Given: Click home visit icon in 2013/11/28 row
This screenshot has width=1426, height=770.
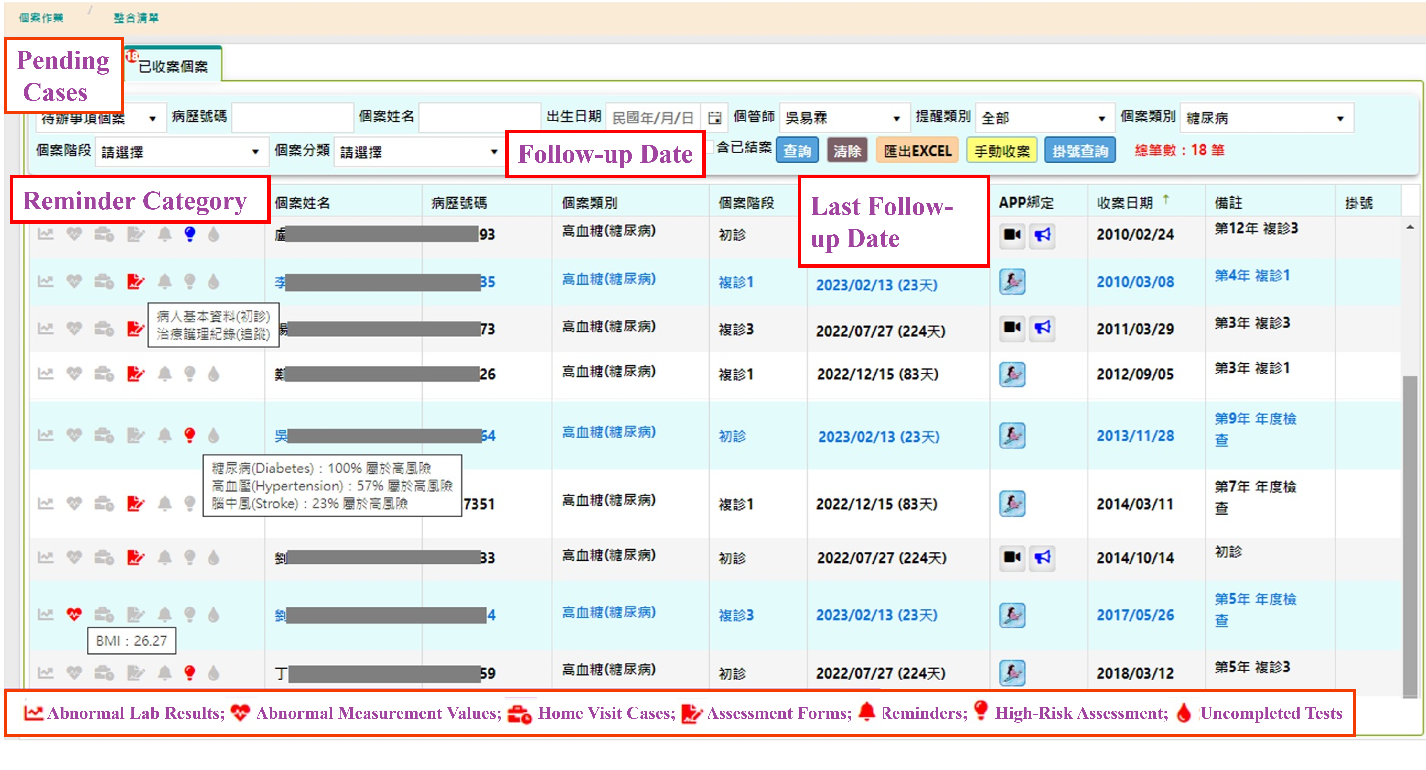Looking at the screenshot, I should [x=104, y=435].
